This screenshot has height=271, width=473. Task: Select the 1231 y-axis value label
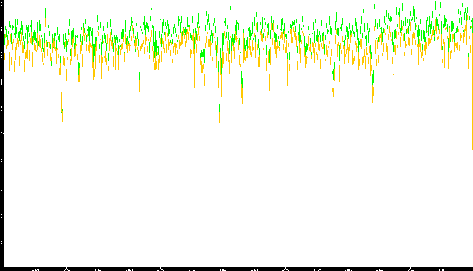(2, 215)
